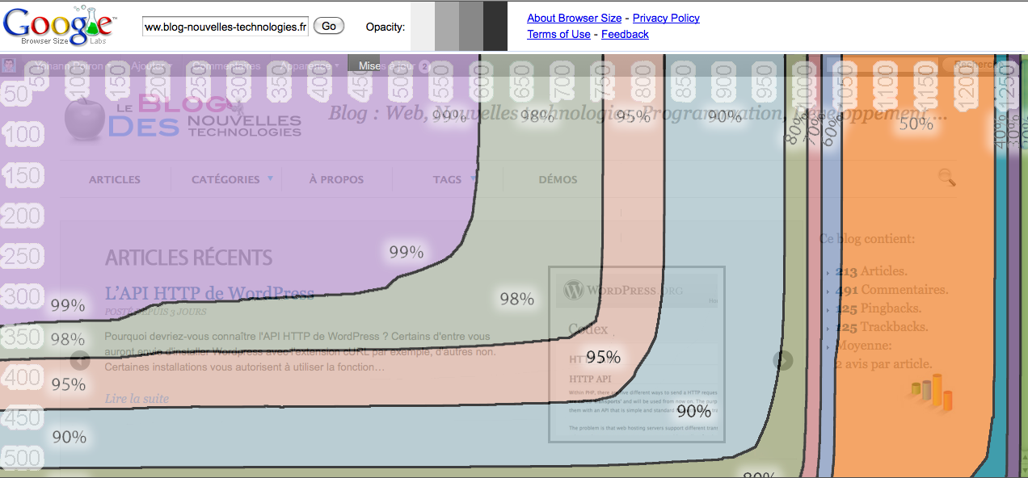This screenshot has height=478, width=1028.
Task: Click the Blog des Nouvelles Technologies logo
Action: point(183,116)
